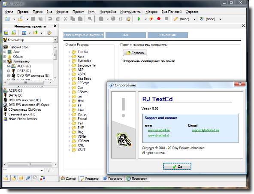Switch to the Редактор tab
The height and width of the screenshot is (194, 254).
[x=90, y=179]
